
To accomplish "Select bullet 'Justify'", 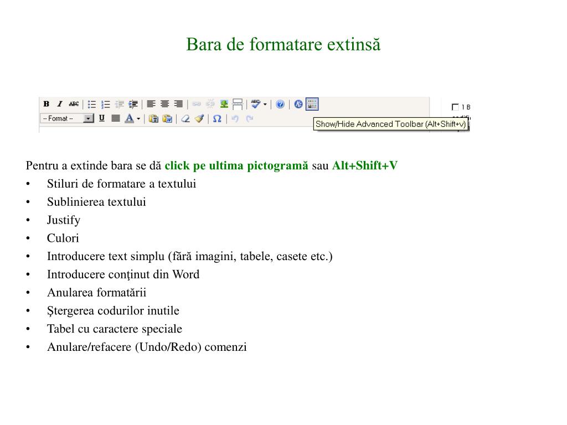I will [x=64, y=220].
